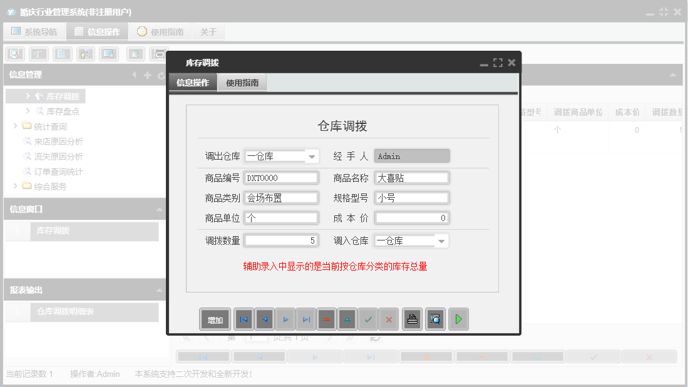Click the person icon in the top toolbar
The width and height of the screenshot is (688, 387).
[x=85, y=54]
